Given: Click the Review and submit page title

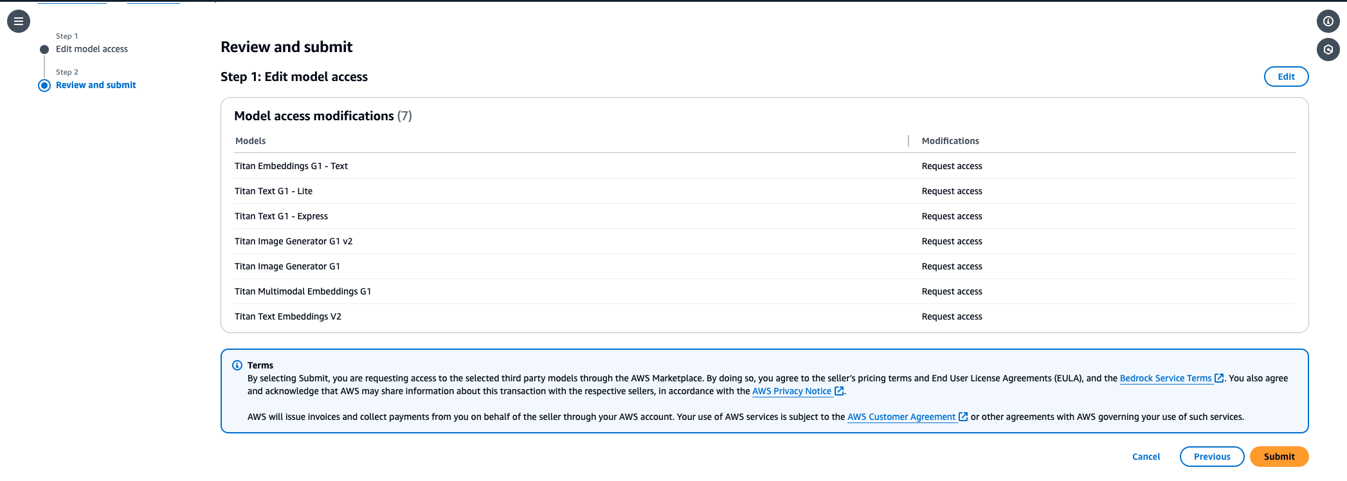Looking at the screenshot, I should point(287,47).
